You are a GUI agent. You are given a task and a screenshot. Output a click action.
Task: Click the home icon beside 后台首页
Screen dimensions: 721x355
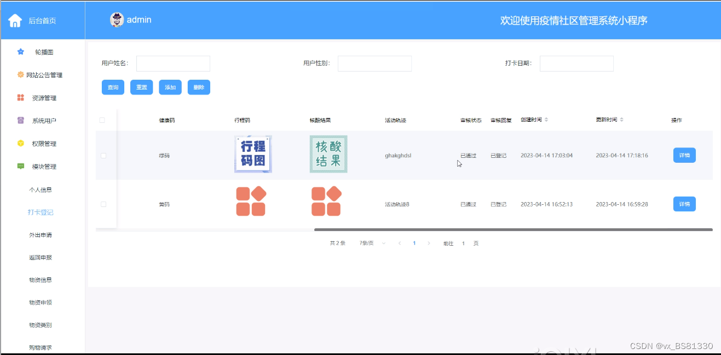(x=15, y=21)
